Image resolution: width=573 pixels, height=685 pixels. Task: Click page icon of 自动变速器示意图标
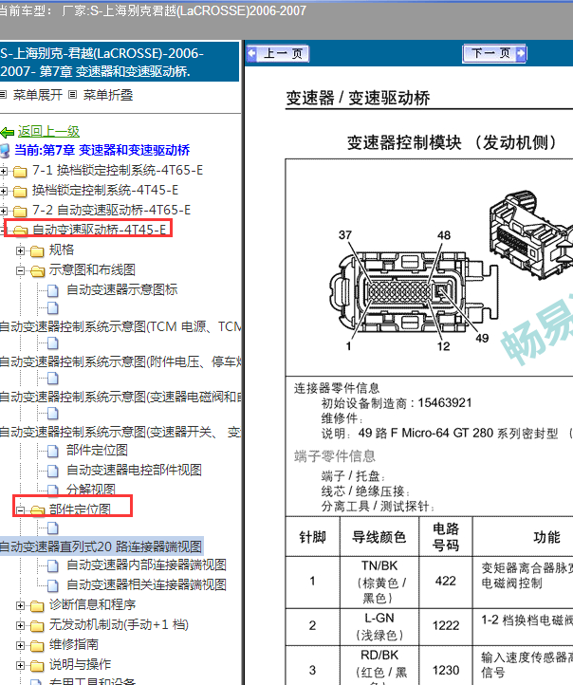[53, 290]
